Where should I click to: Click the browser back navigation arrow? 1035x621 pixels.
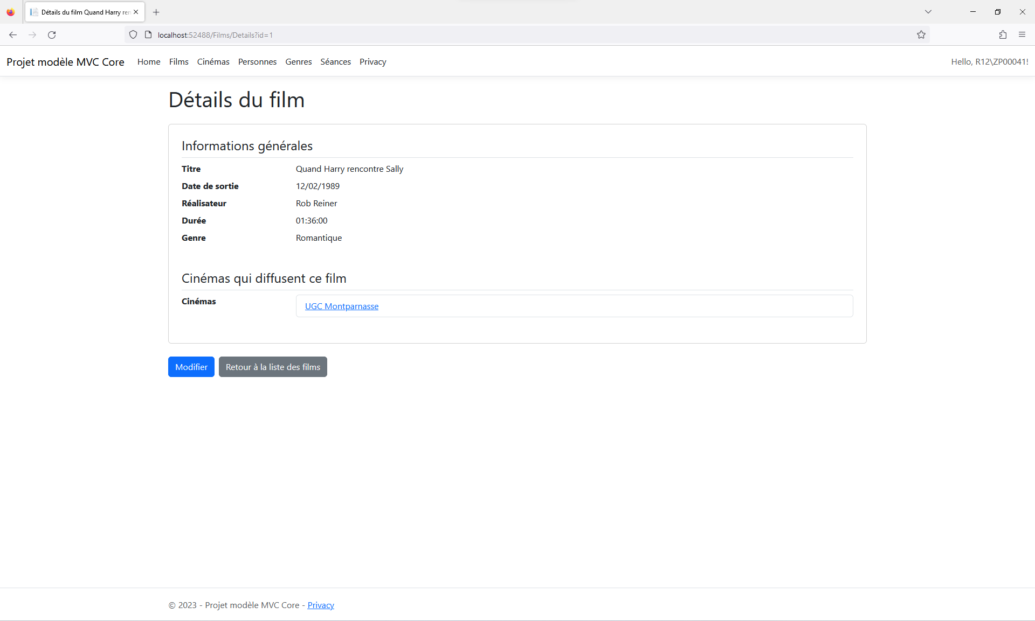tap(13, 34)
